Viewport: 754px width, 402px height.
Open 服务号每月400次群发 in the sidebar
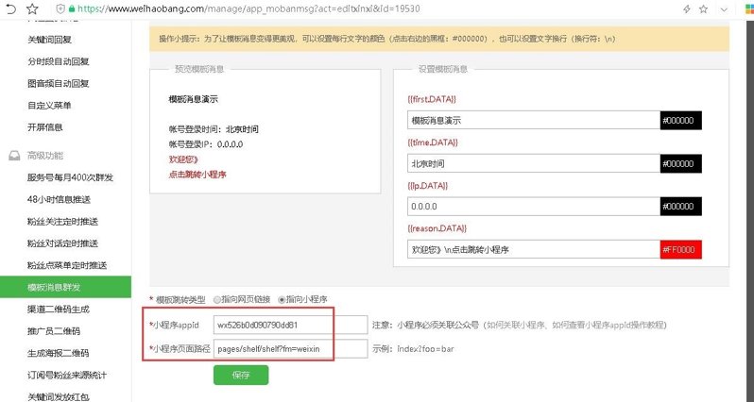70,177
